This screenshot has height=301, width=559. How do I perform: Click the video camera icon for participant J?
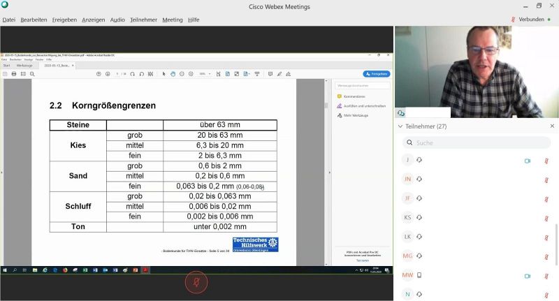528,161
